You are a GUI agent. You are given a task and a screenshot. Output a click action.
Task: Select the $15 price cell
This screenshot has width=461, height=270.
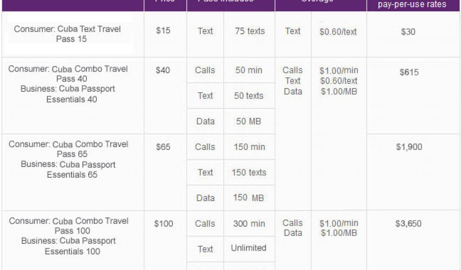tap(163, 31)
